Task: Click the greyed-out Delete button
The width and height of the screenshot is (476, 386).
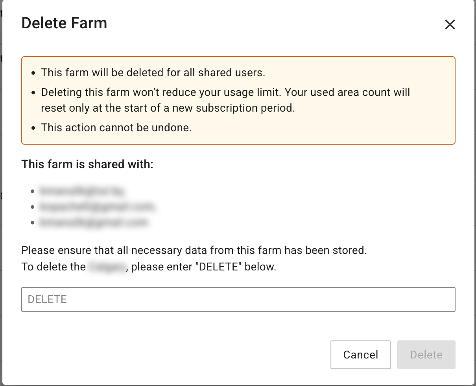Action: [x=426, y=355]
